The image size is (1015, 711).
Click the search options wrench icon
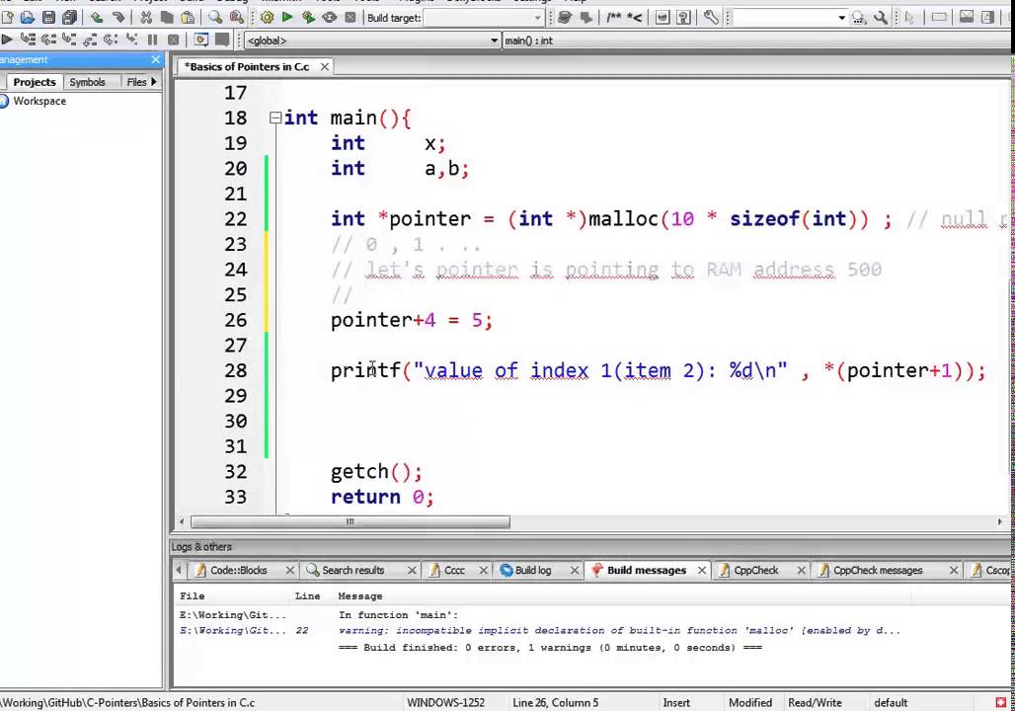point(881,18)
